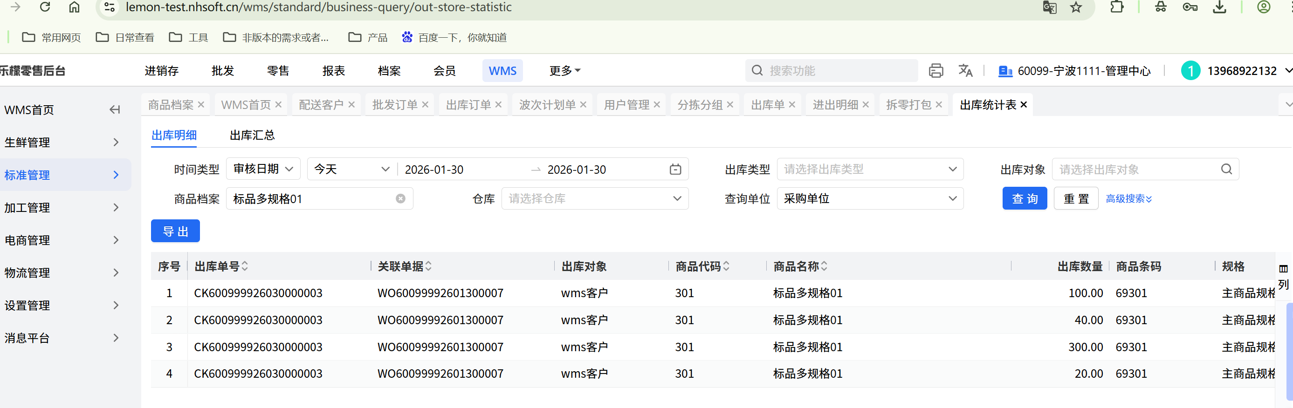This screenshot has width=1293, height=408.
Task: Click the search icon in 出库对象 field
Action: (1227, 169)
